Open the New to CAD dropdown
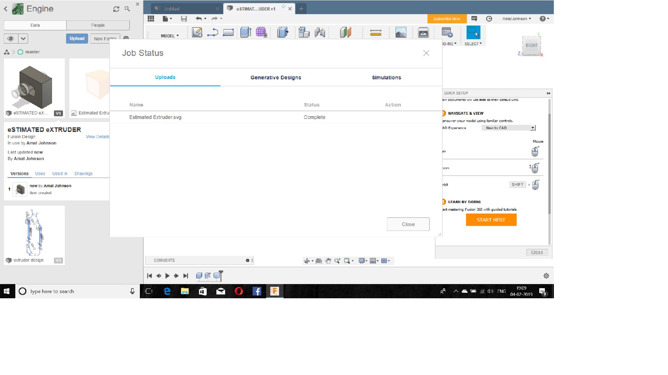668x375 pixels. [508, 128]
